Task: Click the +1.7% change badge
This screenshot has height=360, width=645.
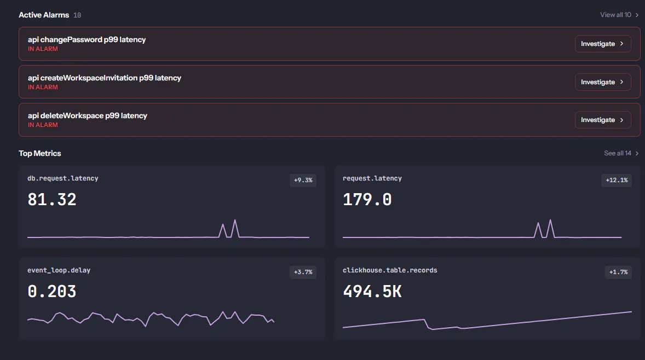Action: 618,272
